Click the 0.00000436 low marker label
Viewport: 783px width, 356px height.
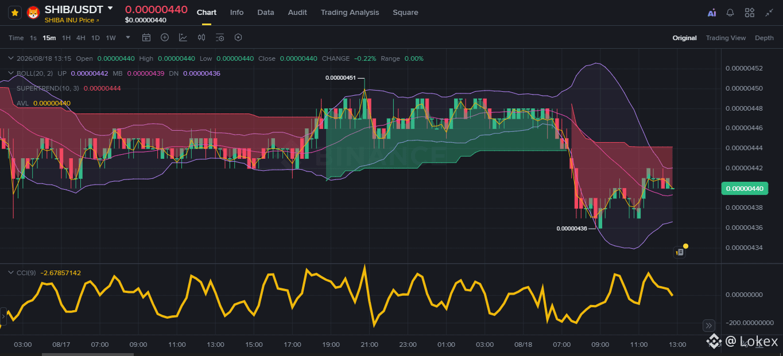tap(572, 228)
